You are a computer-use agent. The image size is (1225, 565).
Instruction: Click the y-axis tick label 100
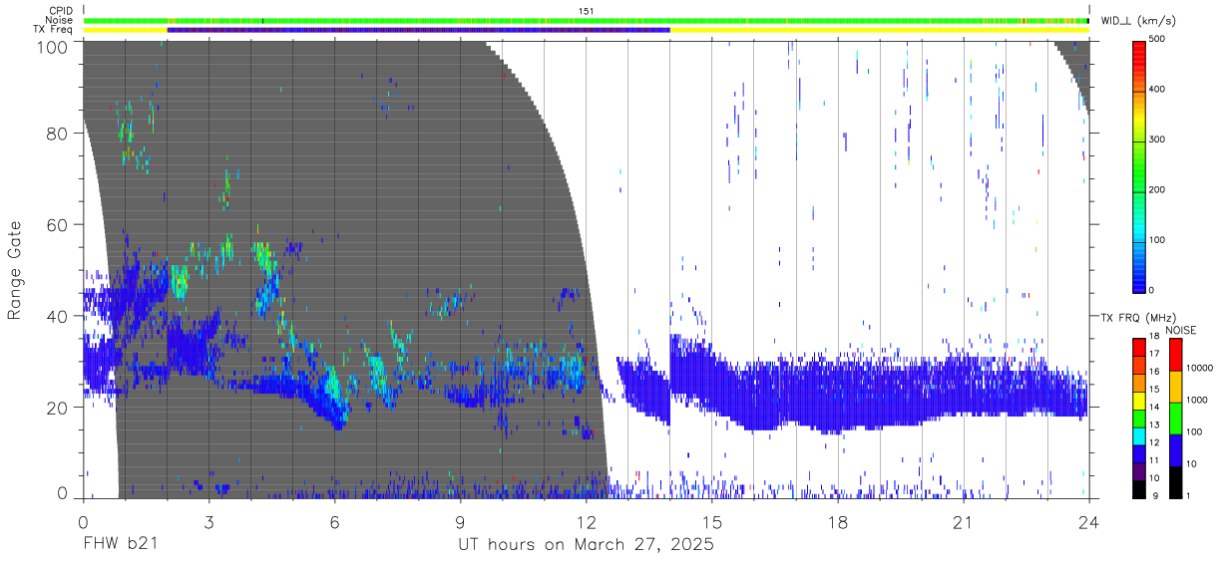click(51, 47)
